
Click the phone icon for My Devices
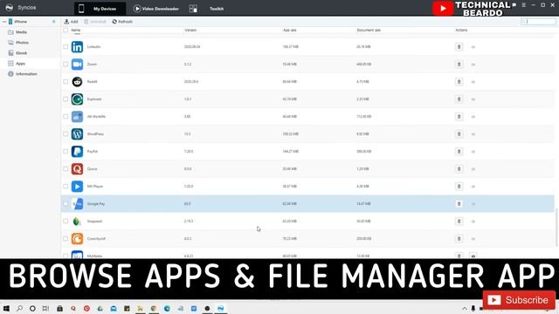(81, 9)
